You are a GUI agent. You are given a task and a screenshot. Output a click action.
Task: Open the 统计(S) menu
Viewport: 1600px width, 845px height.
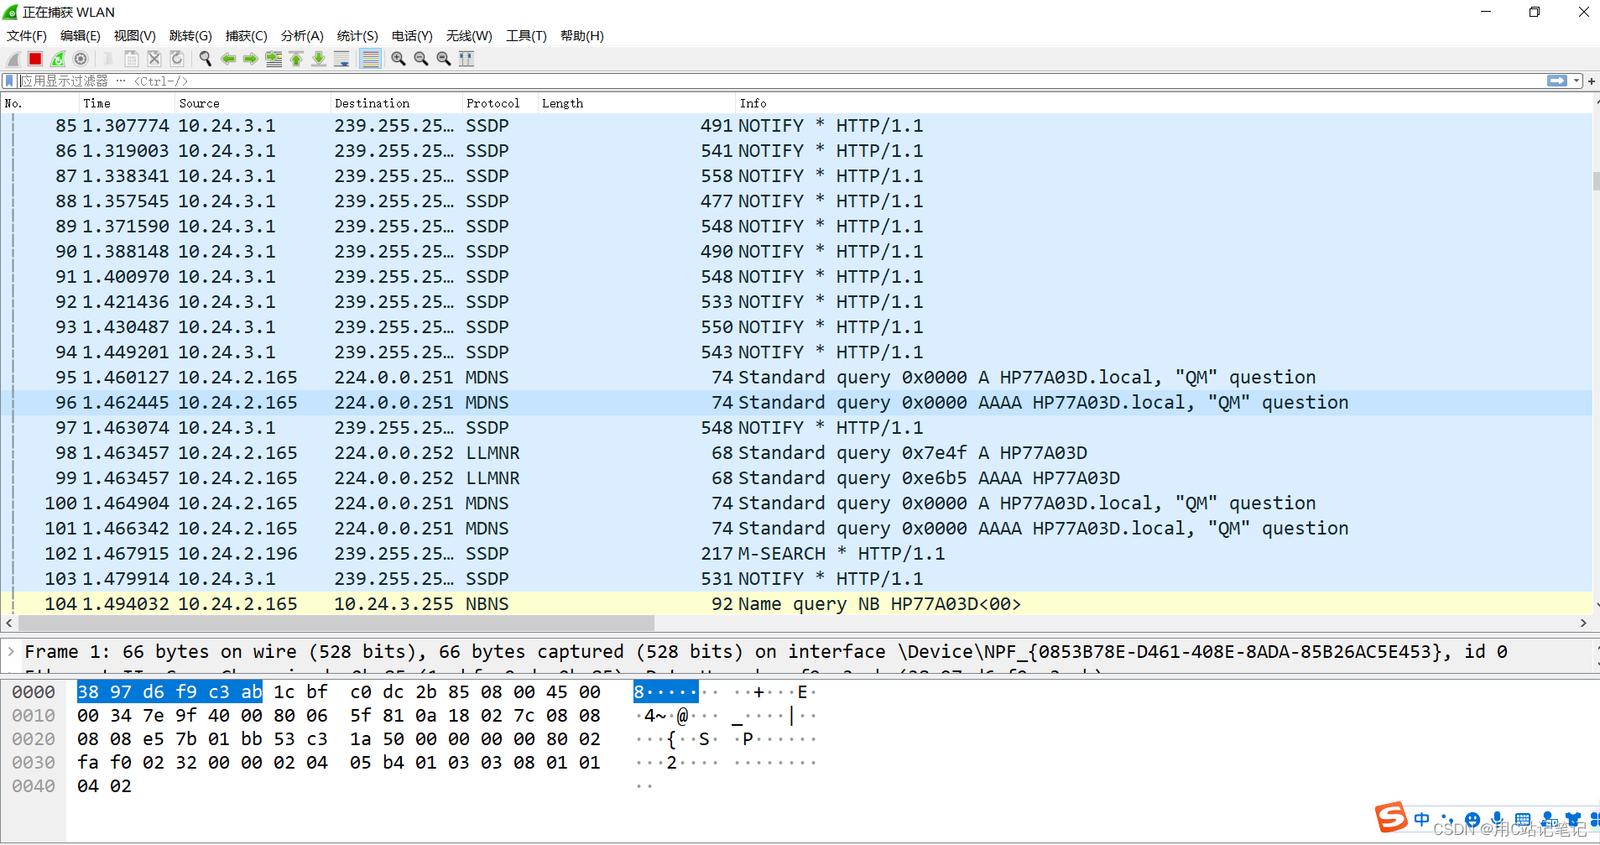click(x=357, y=35)
